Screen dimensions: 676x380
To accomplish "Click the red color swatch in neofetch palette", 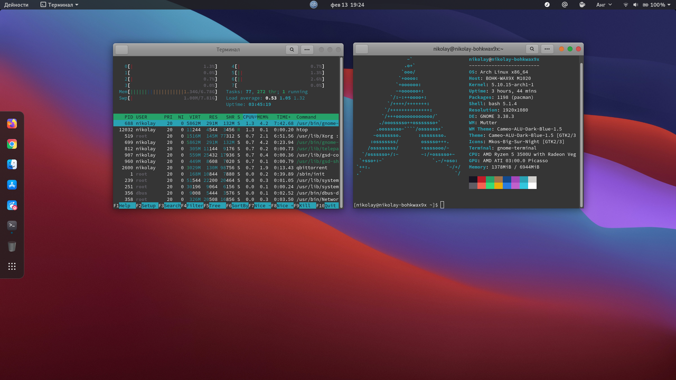I will click(481, 179).
